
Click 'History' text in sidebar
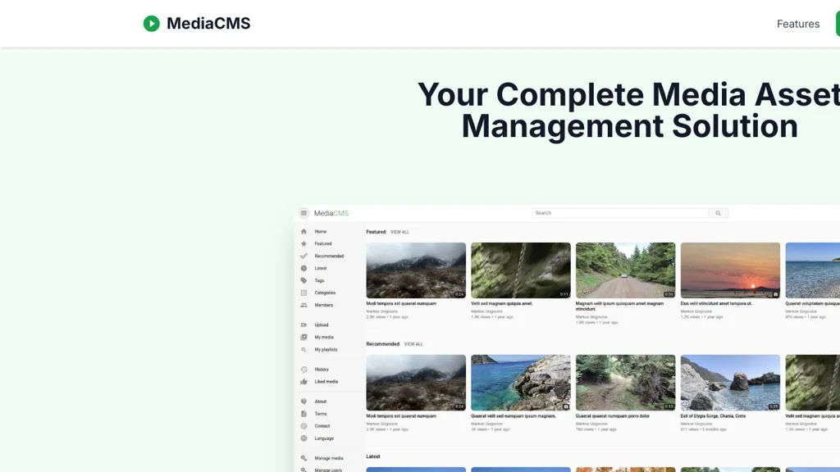[x=322, y=370]
